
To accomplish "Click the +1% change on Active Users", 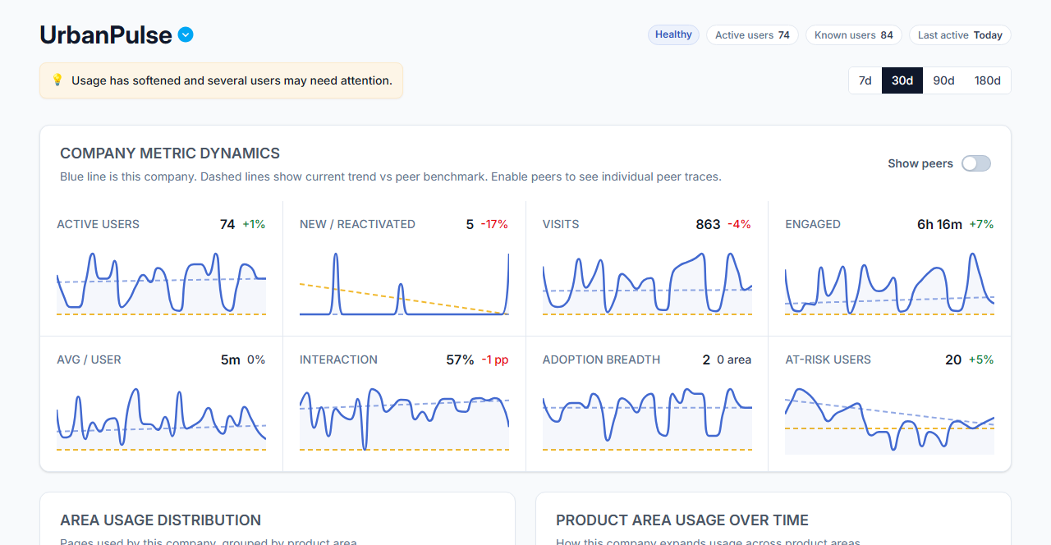I will pyautogui.click(x=254, y=224).
